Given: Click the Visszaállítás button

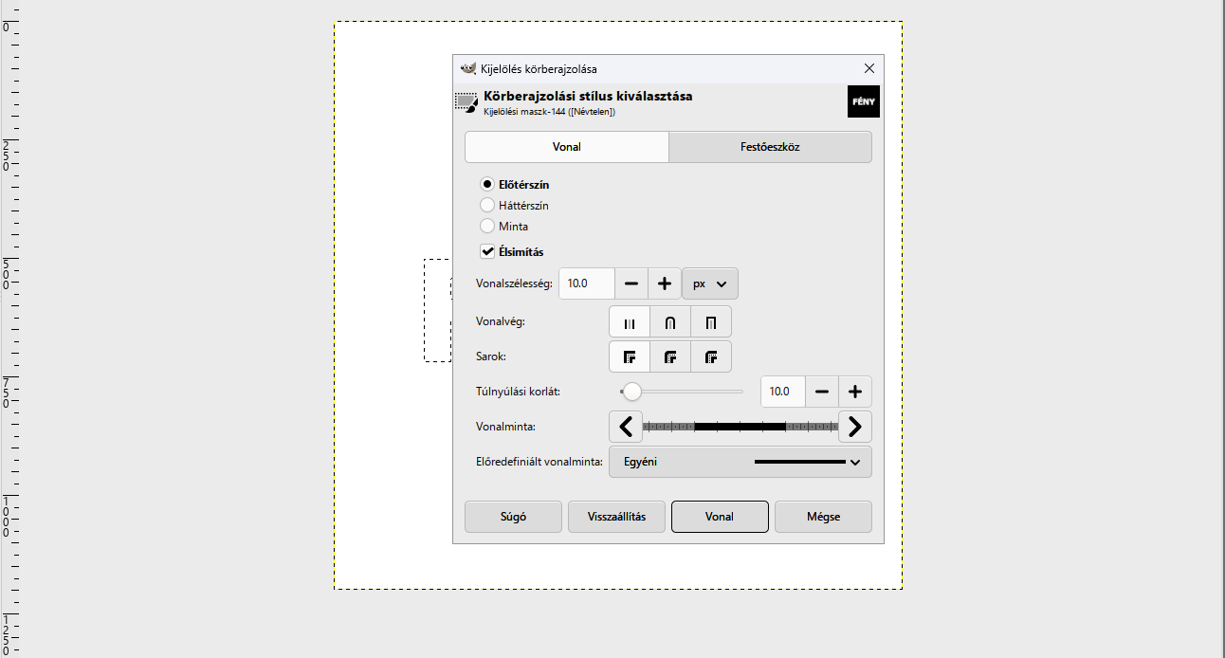Looking at the screenshot, I should (x=616, y=517).
